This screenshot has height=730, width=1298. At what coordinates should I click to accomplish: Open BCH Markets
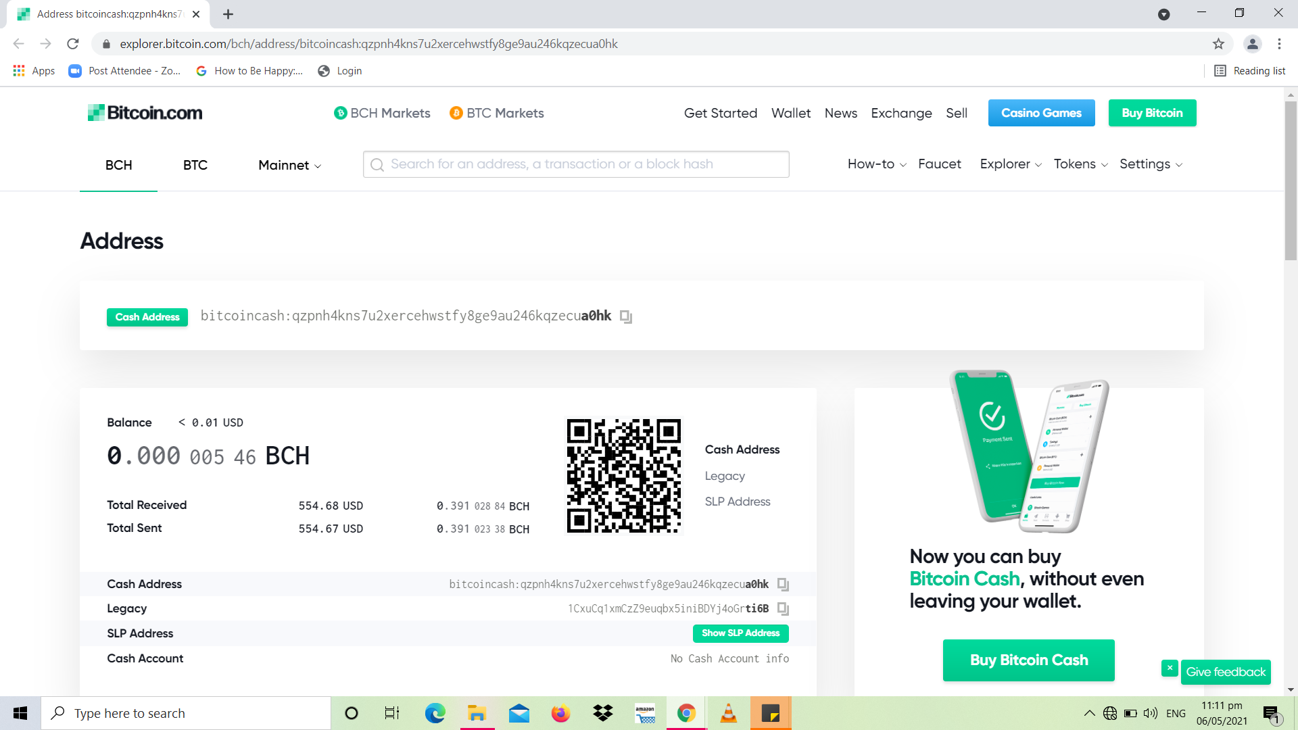382,113
